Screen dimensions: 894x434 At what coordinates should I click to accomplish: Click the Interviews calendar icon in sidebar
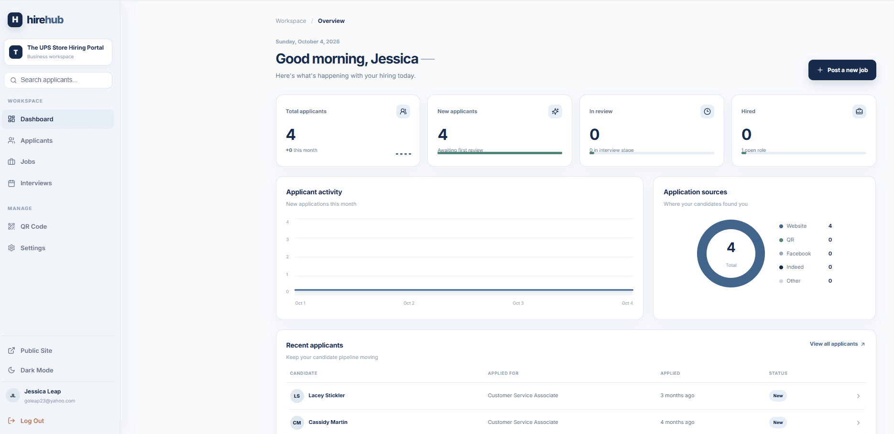click(11, 183)
